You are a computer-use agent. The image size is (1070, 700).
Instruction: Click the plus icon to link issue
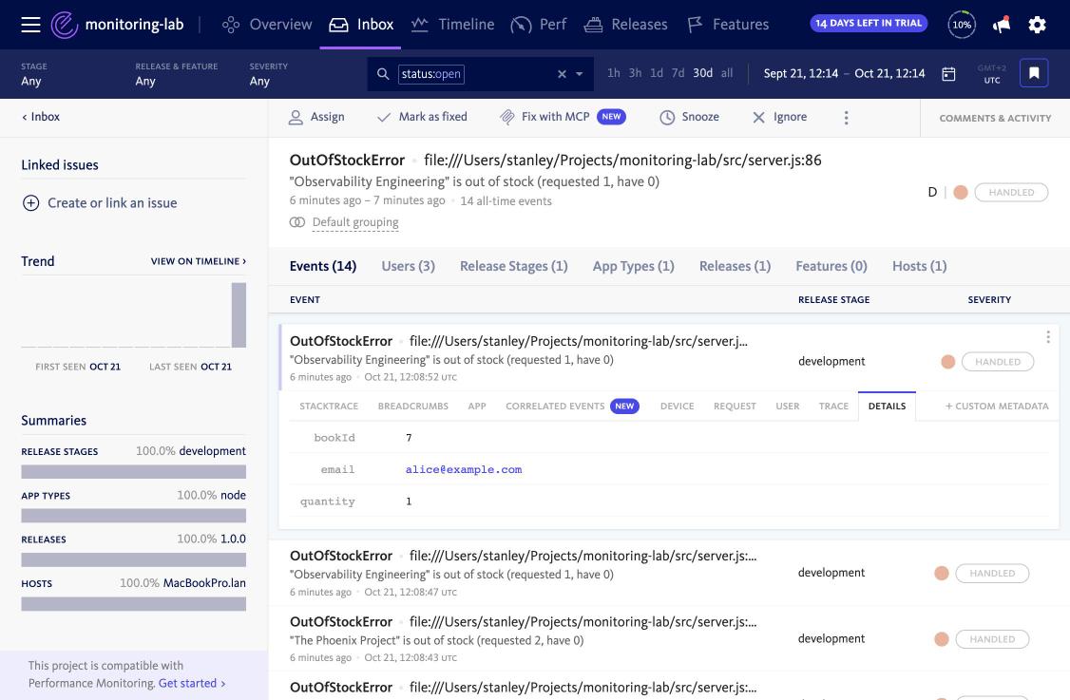[30, 202]
